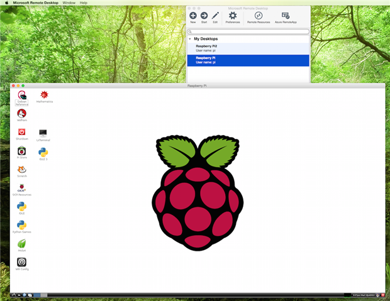Open the Apple menu
The height and width of the screenshot is (301, 390).
tap(7, 3)
